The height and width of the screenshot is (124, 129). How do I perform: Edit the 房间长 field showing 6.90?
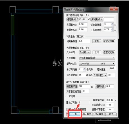point(83,24)
